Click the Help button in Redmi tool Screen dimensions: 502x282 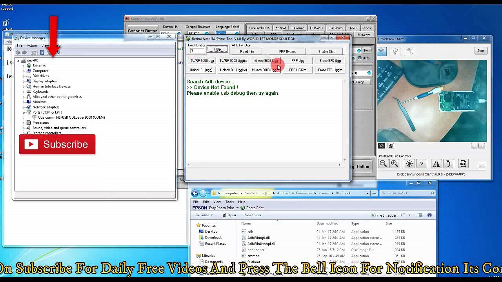217,49
